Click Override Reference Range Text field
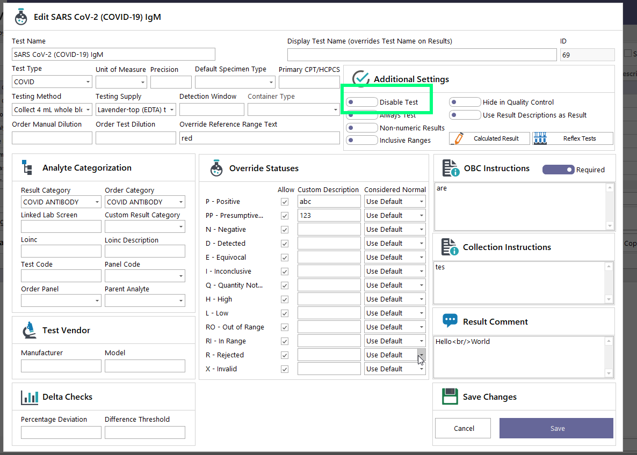637x455 pixels. 259,138
